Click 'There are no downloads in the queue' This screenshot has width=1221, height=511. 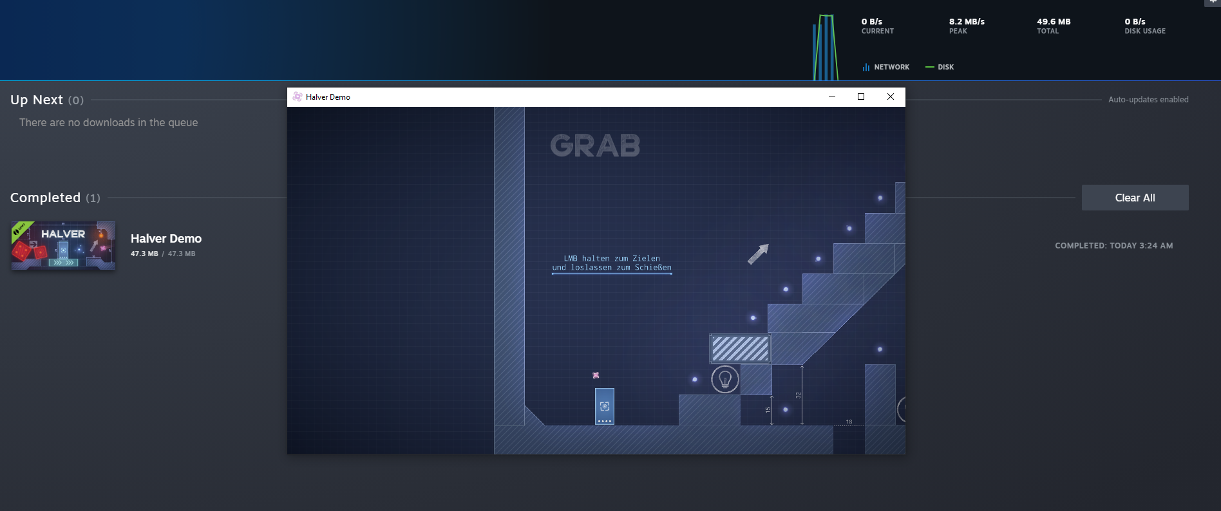point(108,122)
